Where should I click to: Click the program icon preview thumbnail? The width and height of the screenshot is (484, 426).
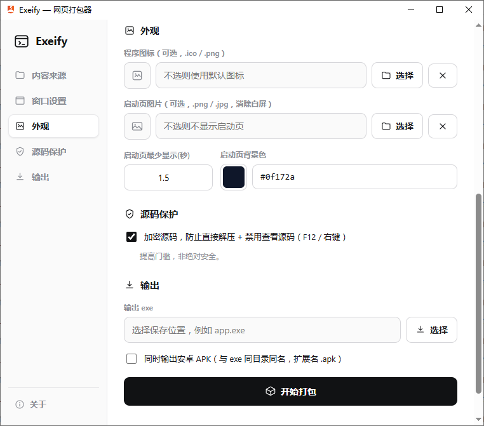[137, 76]
